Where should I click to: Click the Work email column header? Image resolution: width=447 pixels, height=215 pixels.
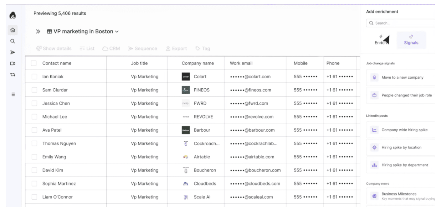[241, 63]
